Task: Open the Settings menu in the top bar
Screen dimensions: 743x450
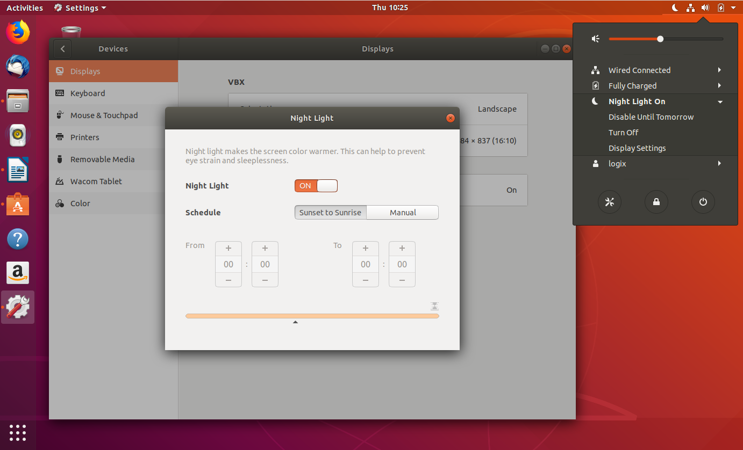Action: tap(80, 8)
